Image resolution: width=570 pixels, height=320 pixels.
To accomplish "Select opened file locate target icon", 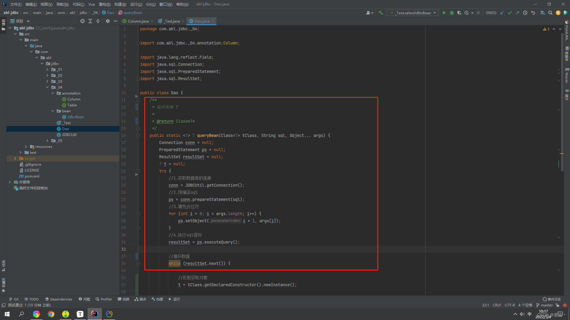I will click(83, 21).
